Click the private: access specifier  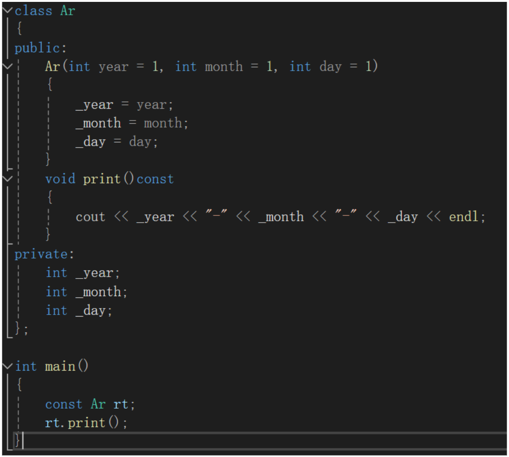pyautogui.click(x=42, y=254)
